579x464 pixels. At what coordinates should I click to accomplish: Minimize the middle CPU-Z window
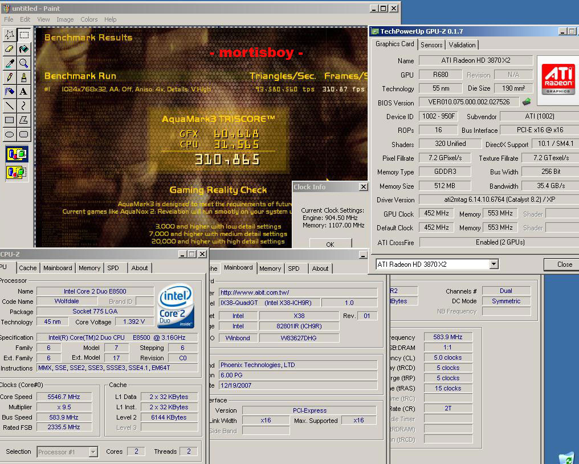tap(363, 255)
